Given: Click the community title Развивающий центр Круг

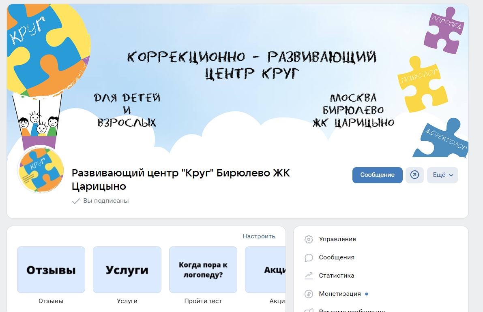Looking at the screenshot, I should [x=181, y=180].
